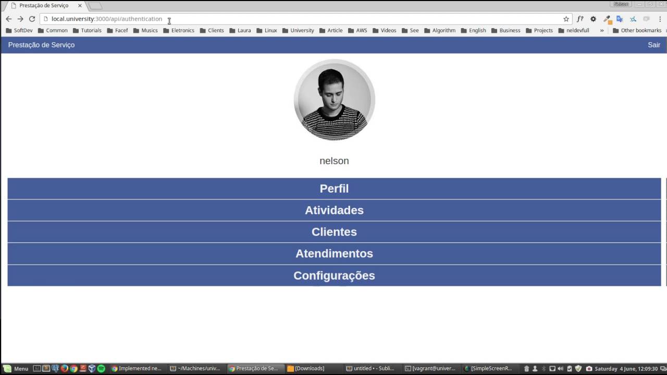Viewport: 667px width, 375px height.
Task: Activate the eyedropper color picker extension
Action: tap(607, 19)
